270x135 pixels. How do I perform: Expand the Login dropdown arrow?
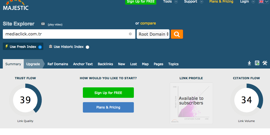253,2
